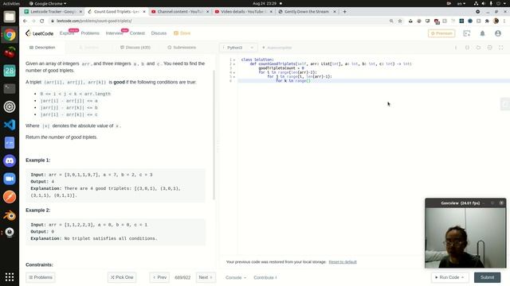510x286 pixels.
Task: Switch to the Submissions tab
Action: pyautogui.click(x=182, y=48)
